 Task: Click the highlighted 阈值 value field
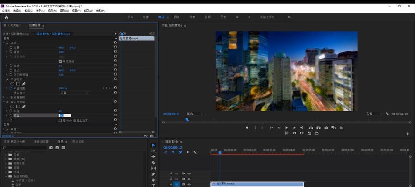tap(64, 115)
